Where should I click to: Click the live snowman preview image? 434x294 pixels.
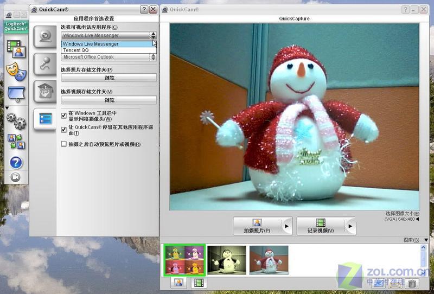[x=295, y=117]
